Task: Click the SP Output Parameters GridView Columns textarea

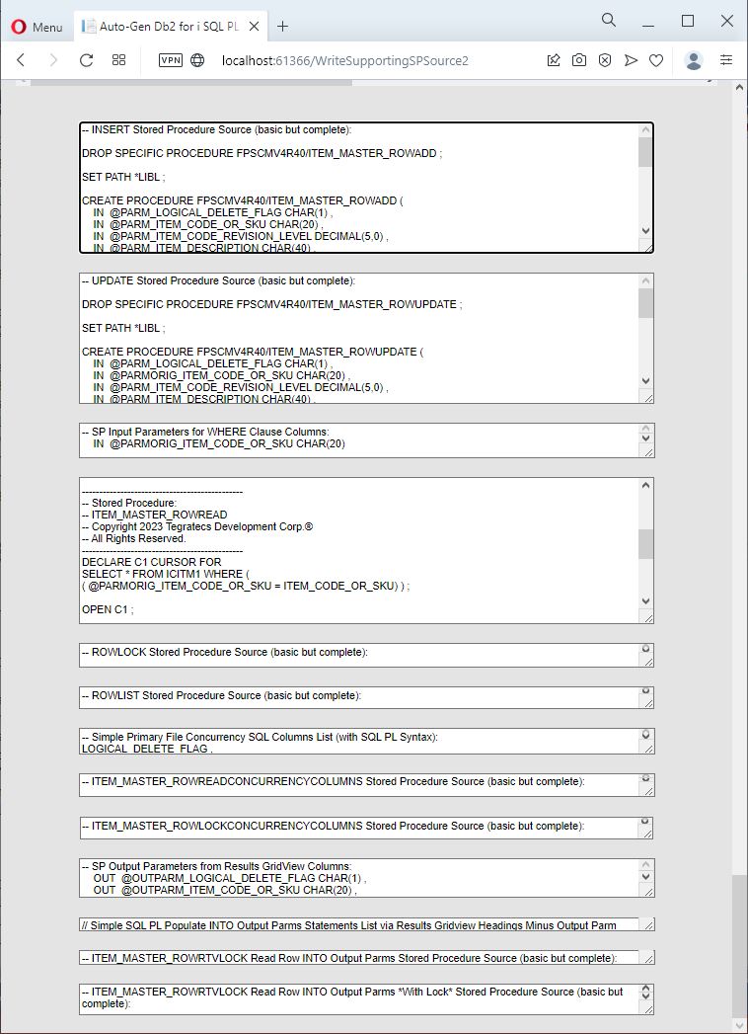Action: pyautogui.click(x=366, y=878)
